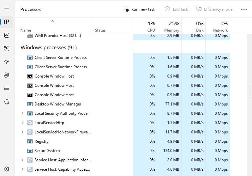The height and width of the screenshot is (176, 252).
Task: Click the End task circle icon
Action: click(x=167, y=9)
